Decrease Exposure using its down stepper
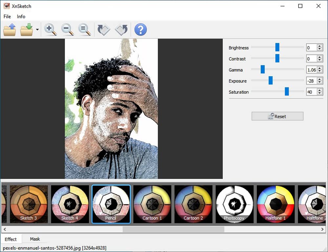The width and height of the screenshot is (328, 252). coord(319,82)
